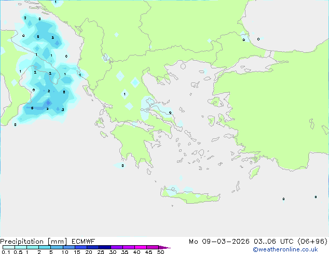The width and height of the screenshot is (329, 254).
Task: Click the island of Rhodes on the map
Action: click(254, 172)
